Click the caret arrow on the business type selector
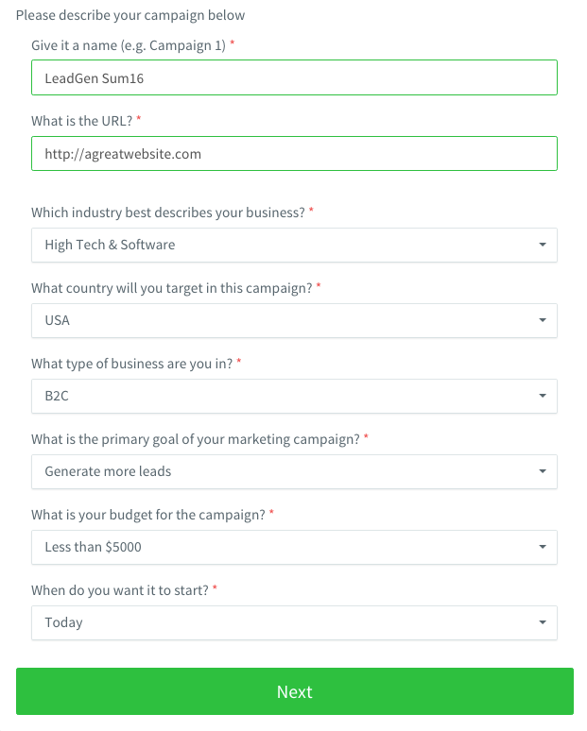587x731 pixels. [x=543, y=396]
